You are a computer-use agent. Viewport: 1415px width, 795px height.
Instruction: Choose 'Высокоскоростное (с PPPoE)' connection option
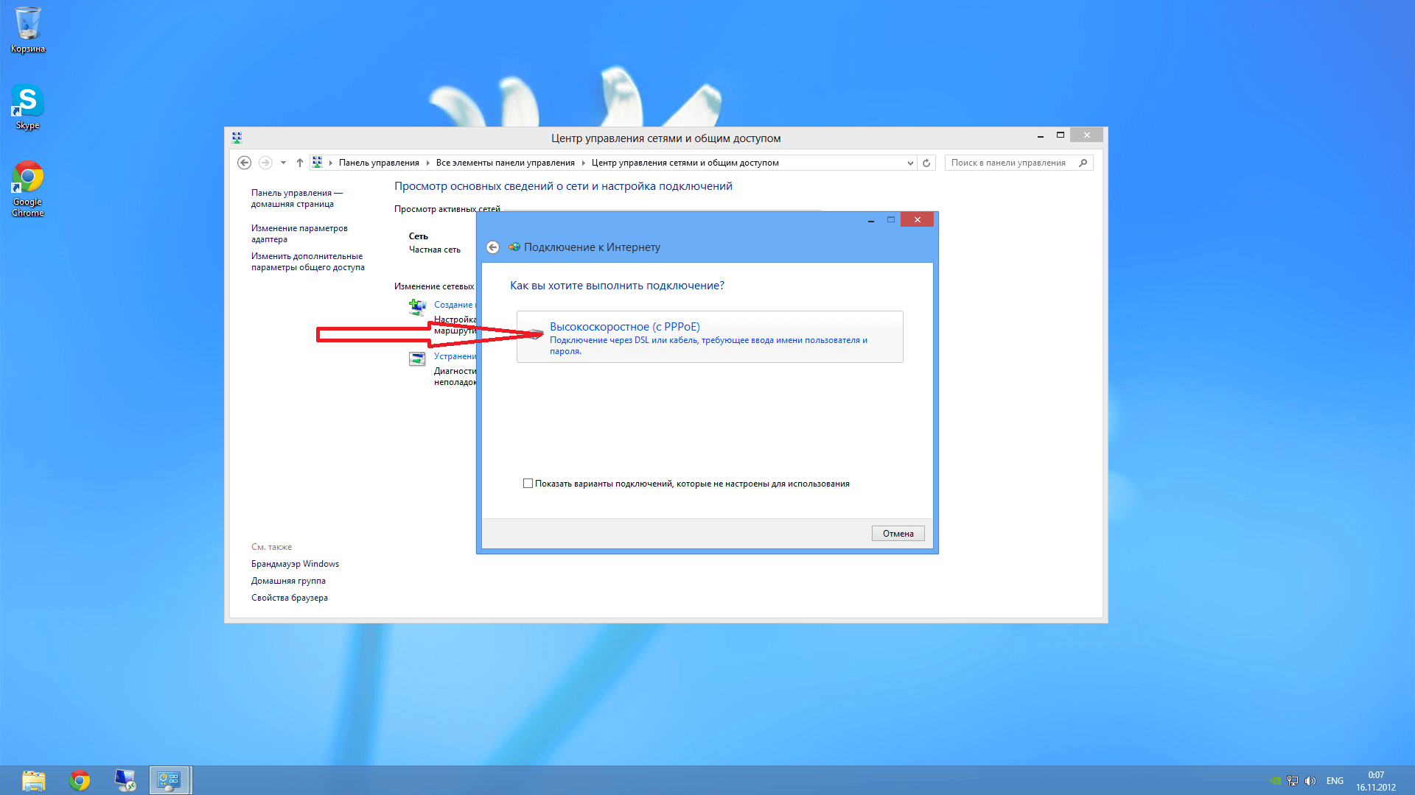[710, 336]
